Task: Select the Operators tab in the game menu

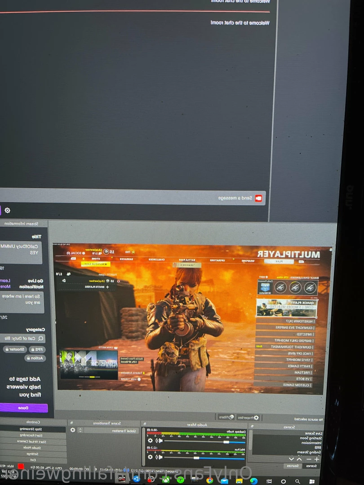Action: tap(218, 260)
